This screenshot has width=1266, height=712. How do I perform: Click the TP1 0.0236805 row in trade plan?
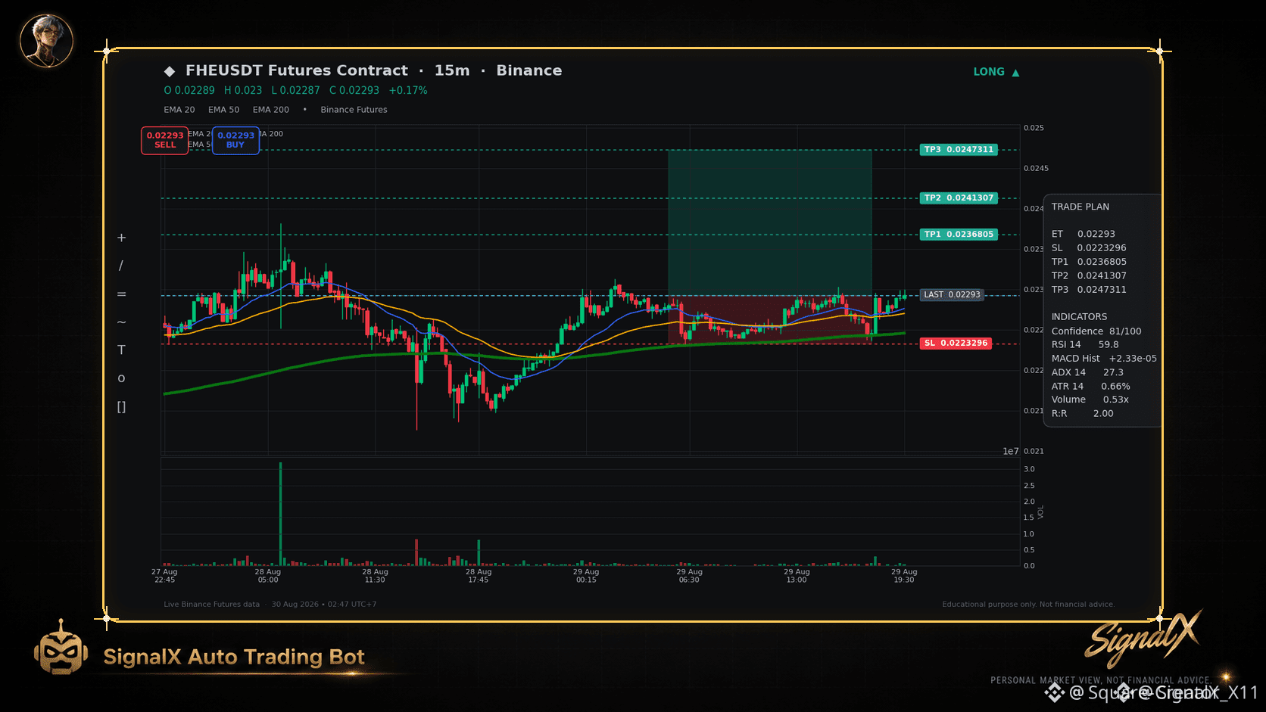click(1089, 262)
